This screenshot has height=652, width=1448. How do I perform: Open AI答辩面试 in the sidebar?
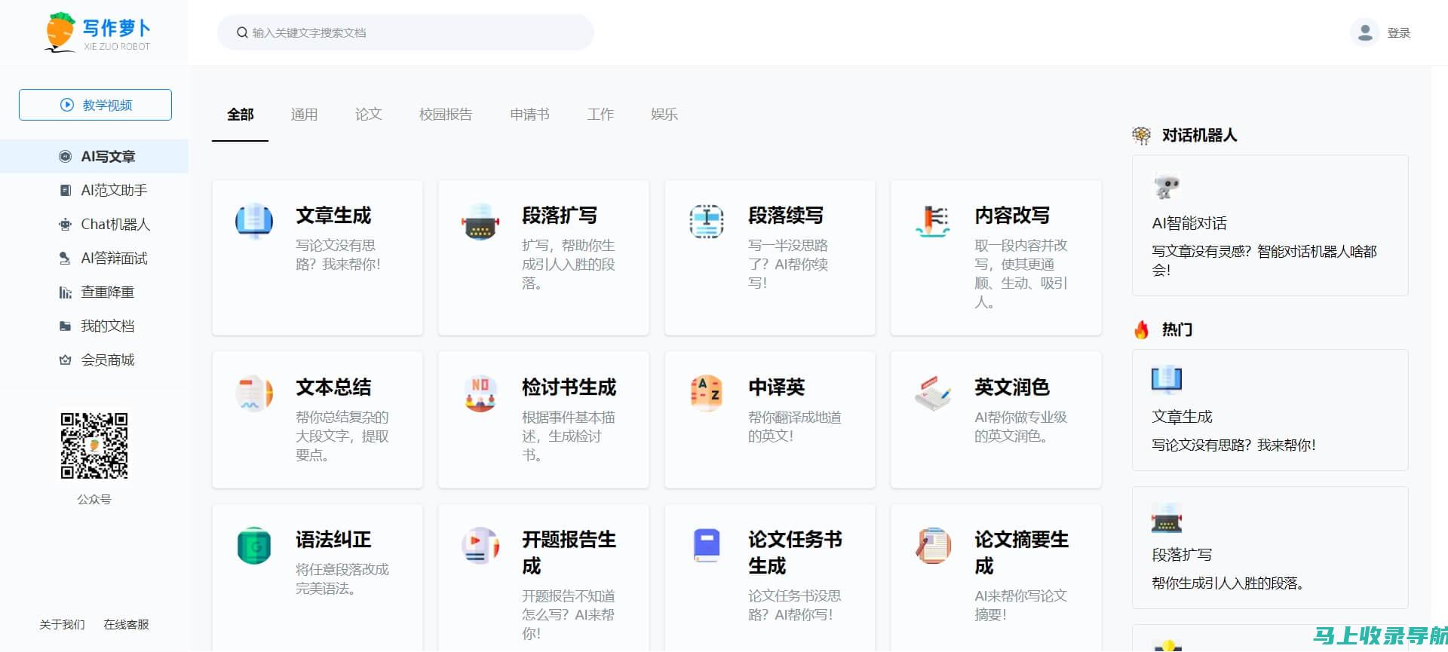click(x=94, y=258)
